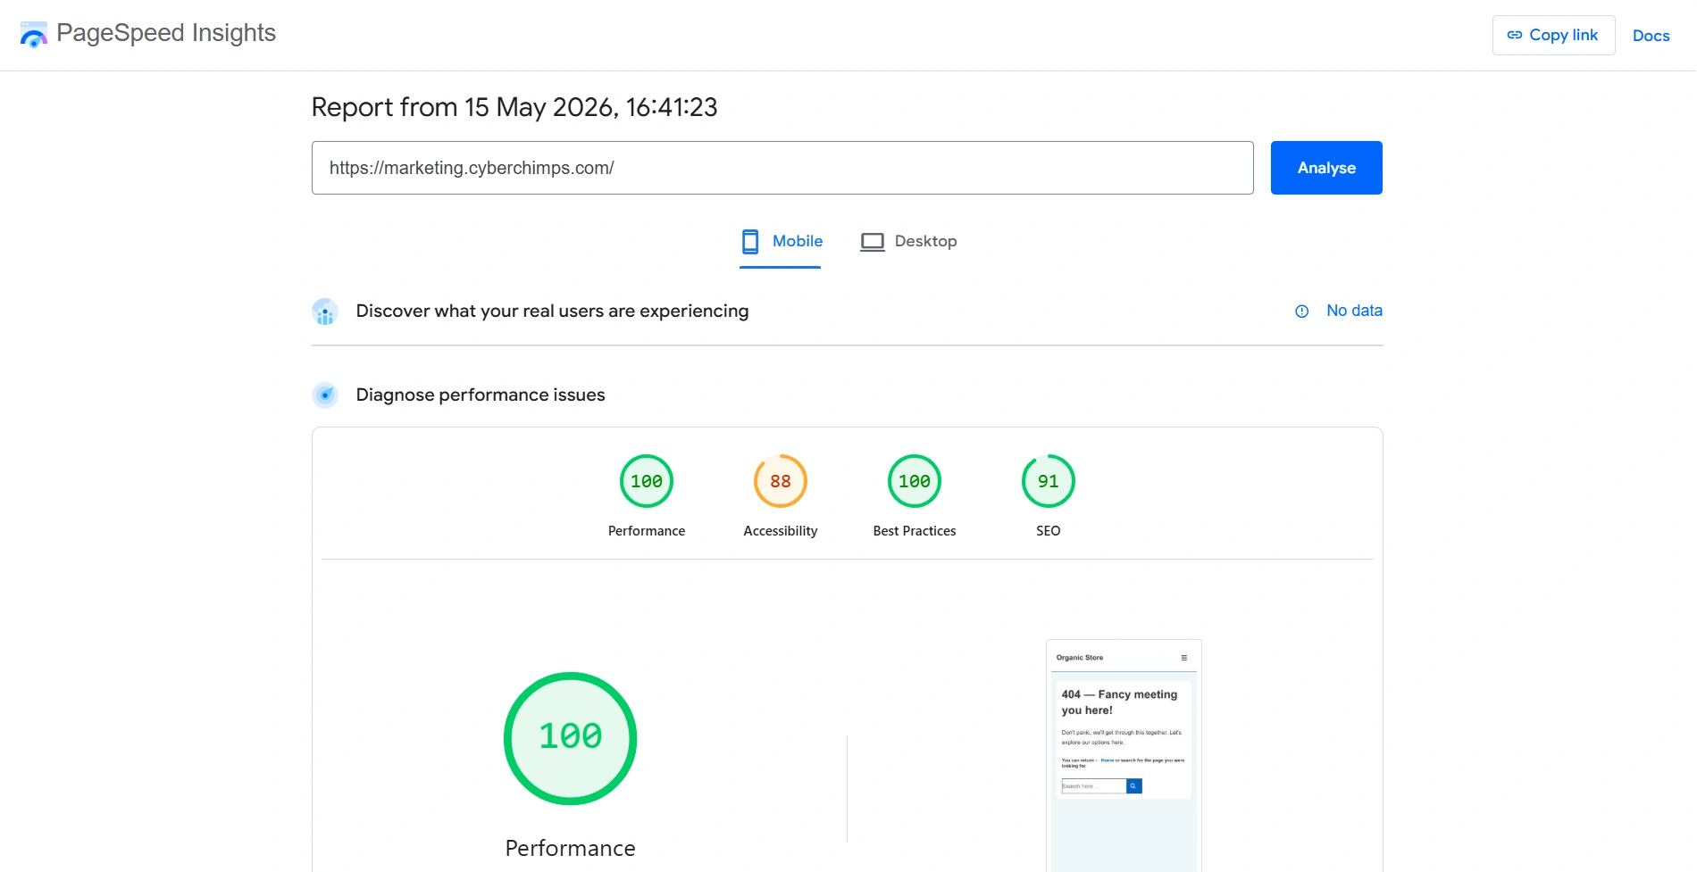Click the SEO label
Image resolution: width=1697 pixels, height=872 pixels.
click(1049, 531)
